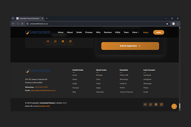
Task: View site information icon in address bar
Action: pos(27,24)
